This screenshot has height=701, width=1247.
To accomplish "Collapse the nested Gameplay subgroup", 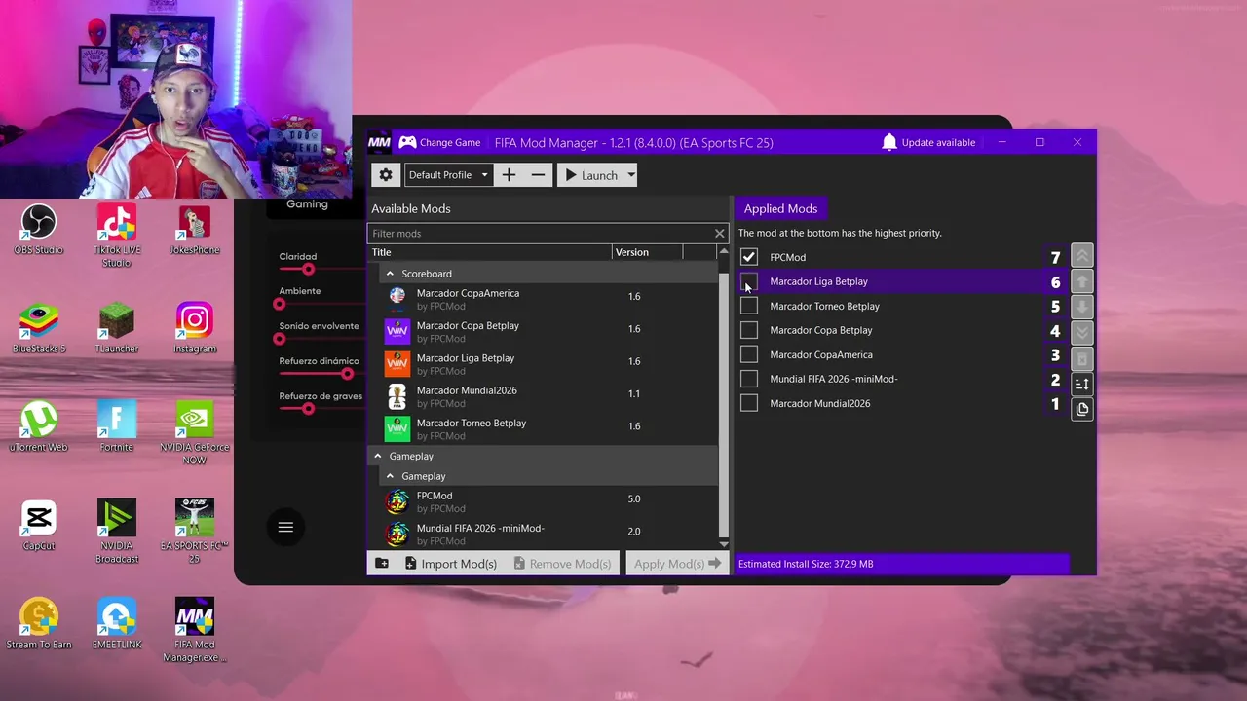I will coord(390,476).
